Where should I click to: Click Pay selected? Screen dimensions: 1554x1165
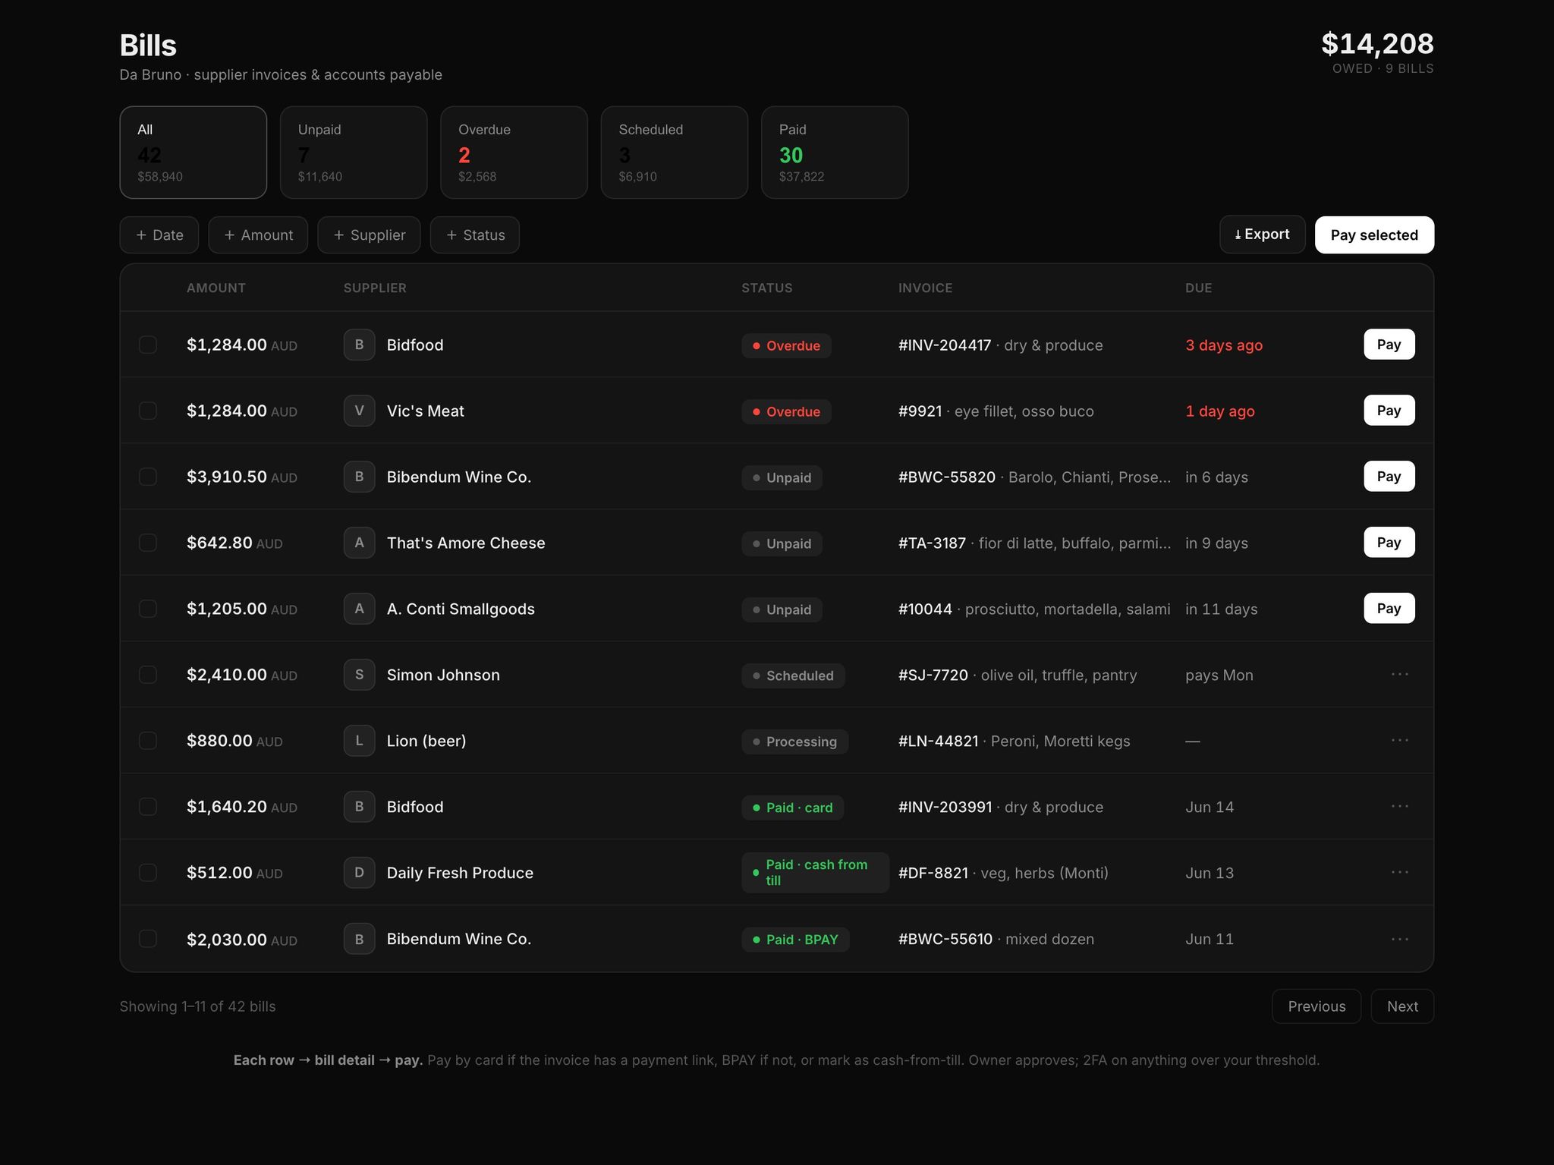pyautogui.click(x=1374, y=235)
